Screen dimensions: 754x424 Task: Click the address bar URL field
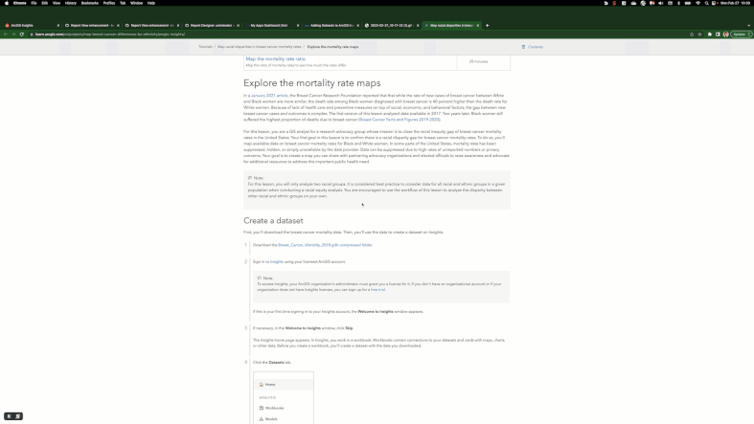(x=355, y=34)
